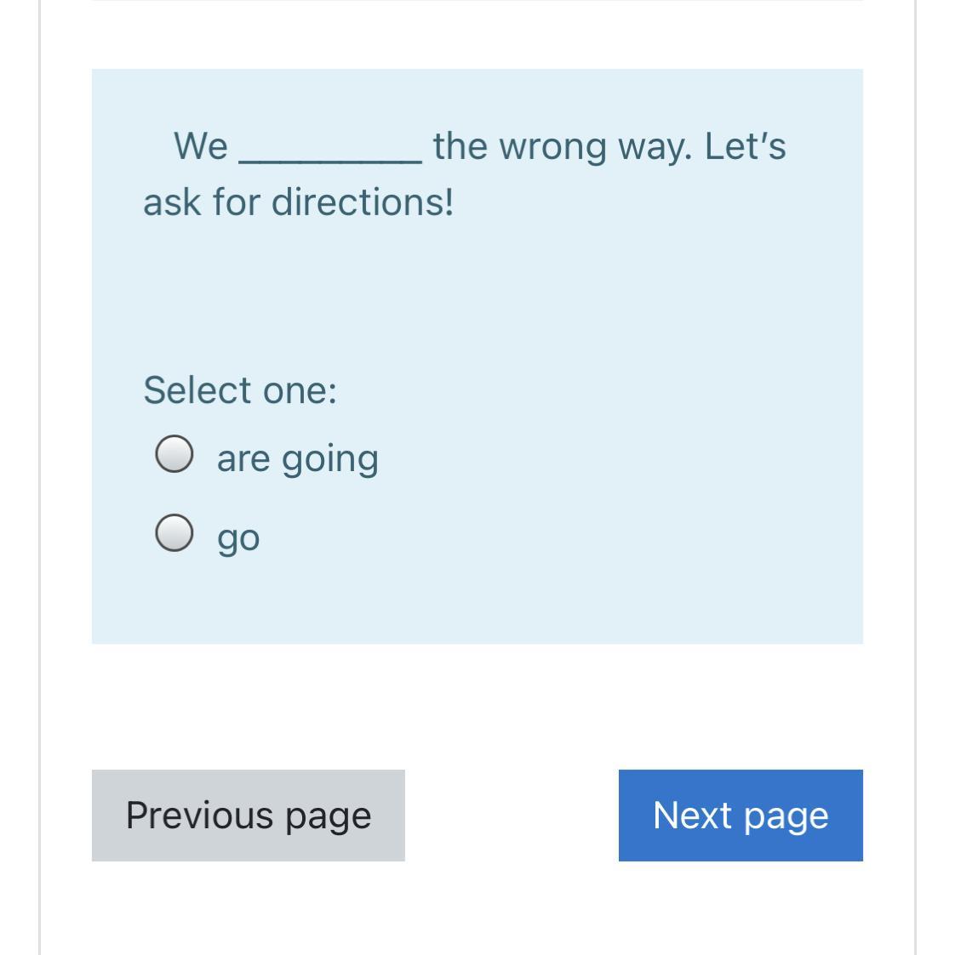Click the "are going" answer label text
Image resolution: width=955 pixels, height=955 pixels.
(x=297, y=459)
